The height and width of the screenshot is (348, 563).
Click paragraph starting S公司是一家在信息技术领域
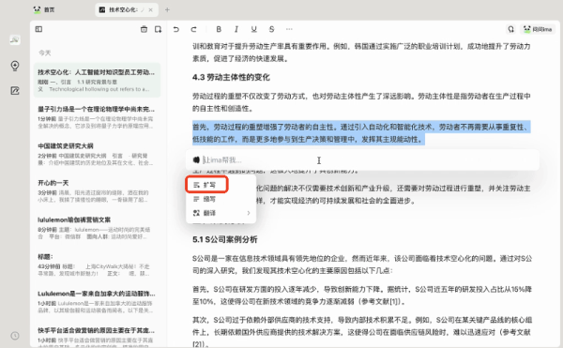(x=362, y=265)
